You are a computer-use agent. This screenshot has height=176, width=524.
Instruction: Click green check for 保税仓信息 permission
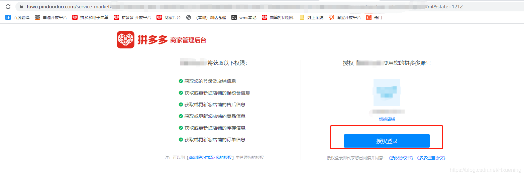click(x=181, y=93)
